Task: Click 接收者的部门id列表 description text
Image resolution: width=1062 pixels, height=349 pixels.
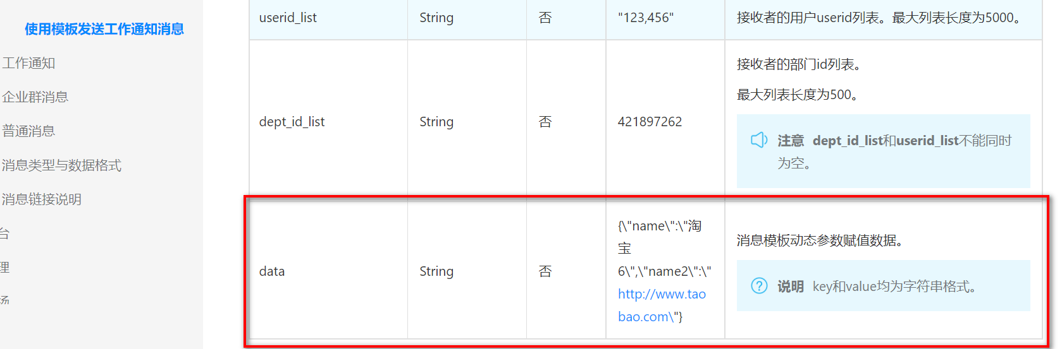Action: 798,64
